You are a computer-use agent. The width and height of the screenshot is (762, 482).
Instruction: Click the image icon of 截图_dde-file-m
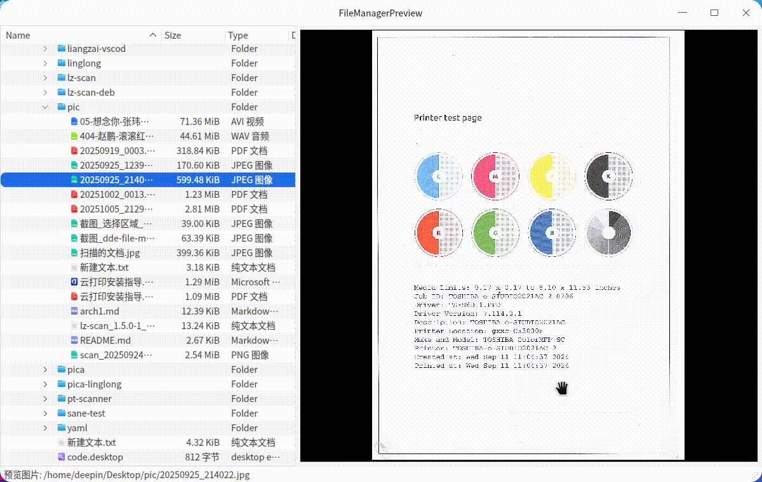74,238
